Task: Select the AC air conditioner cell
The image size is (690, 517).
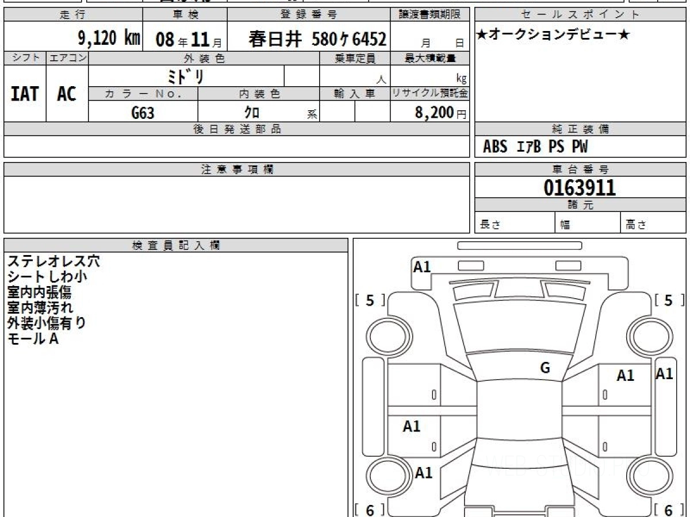Action: click(x=67, y=94)
